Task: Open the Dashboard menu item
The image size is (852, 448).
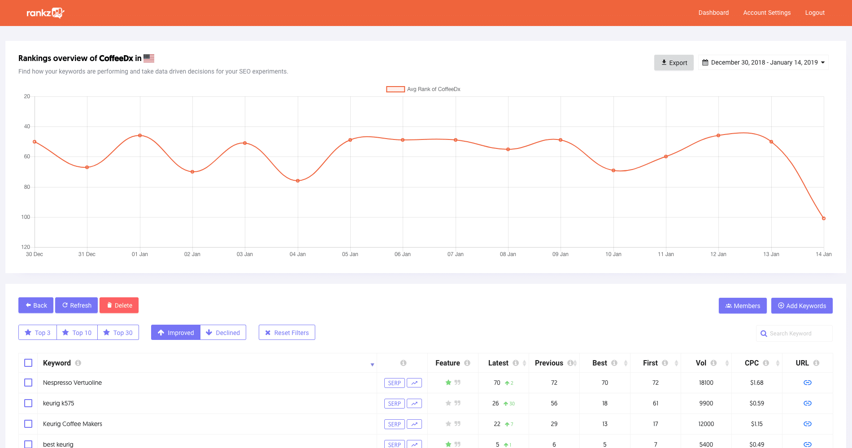Action: click(713, 13)
